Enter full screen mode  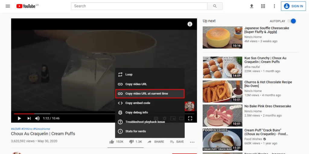[190, 118]
